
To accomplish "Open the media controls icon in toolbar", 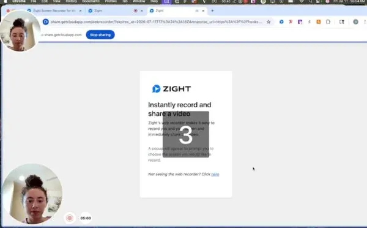I will click(342, 22).
